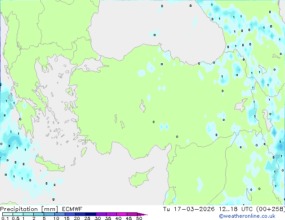Screen dimensions: 285x220
Task: Open the weatheronline.co.uk link
Action: [247, 216]
